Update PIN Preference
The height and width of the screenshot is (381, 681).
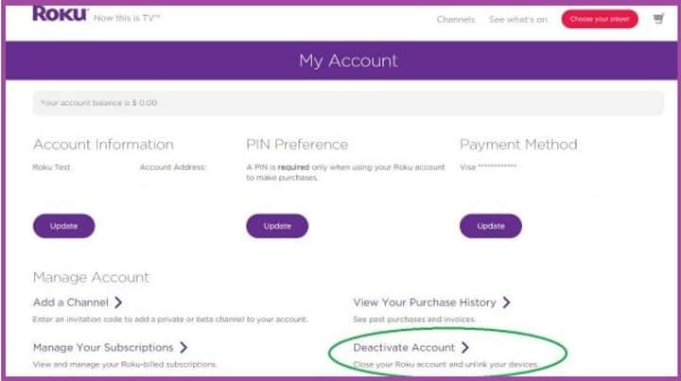(x=277, y=226)
